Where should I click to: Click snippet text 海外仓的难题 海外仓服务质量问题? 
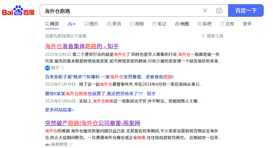[x=133, y=134]
